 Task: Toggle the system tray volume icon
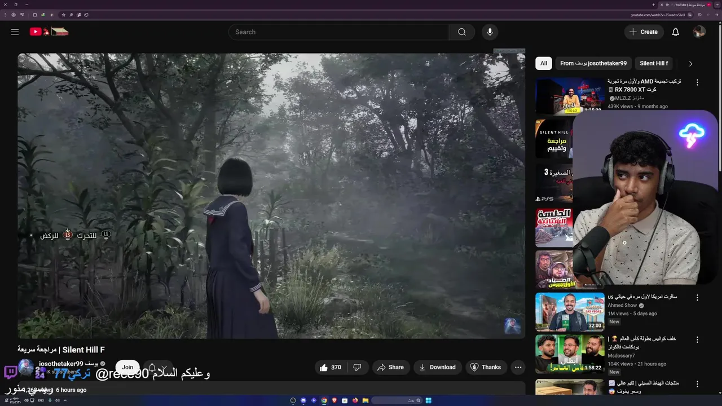[27, 400]
